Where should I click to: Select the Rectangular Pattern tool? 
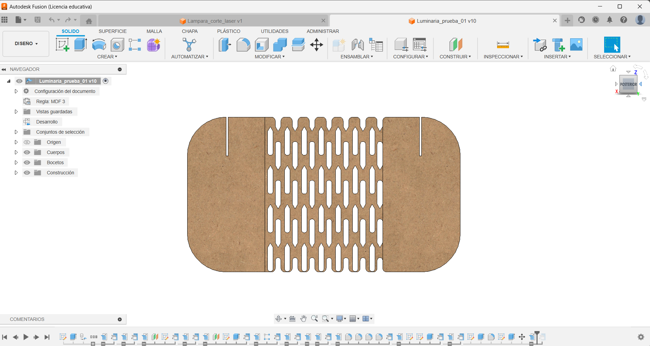click(135, 45)
